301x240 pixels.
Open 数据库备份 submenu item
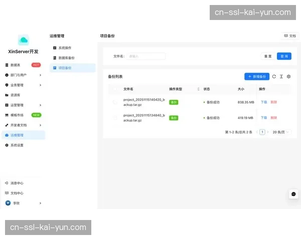(x=72, y=58)
